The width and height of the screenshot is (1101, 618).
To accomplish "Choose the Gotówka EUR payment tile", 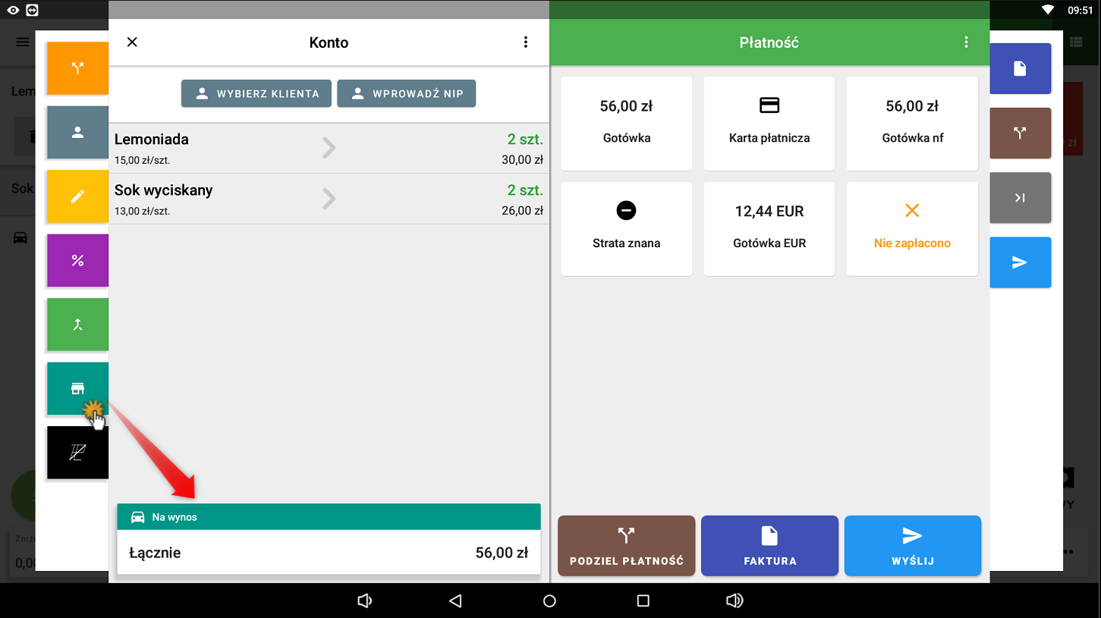I will click(769, 228).
